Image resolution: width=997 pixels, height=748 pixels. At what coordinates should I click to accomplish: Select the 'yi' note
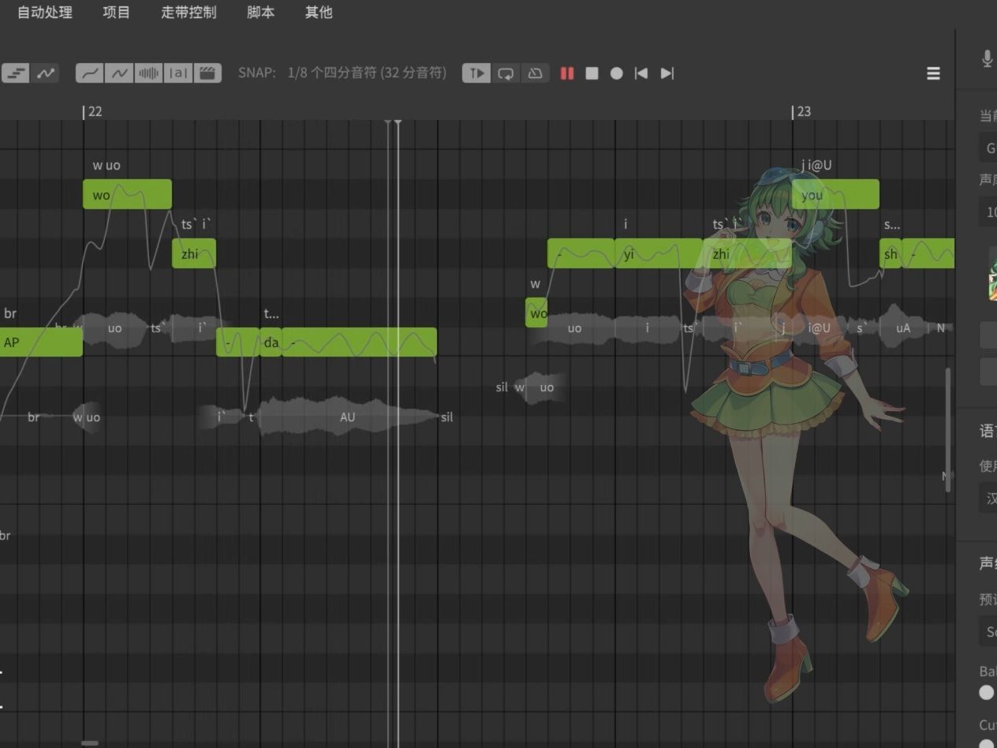pos(659,253)
